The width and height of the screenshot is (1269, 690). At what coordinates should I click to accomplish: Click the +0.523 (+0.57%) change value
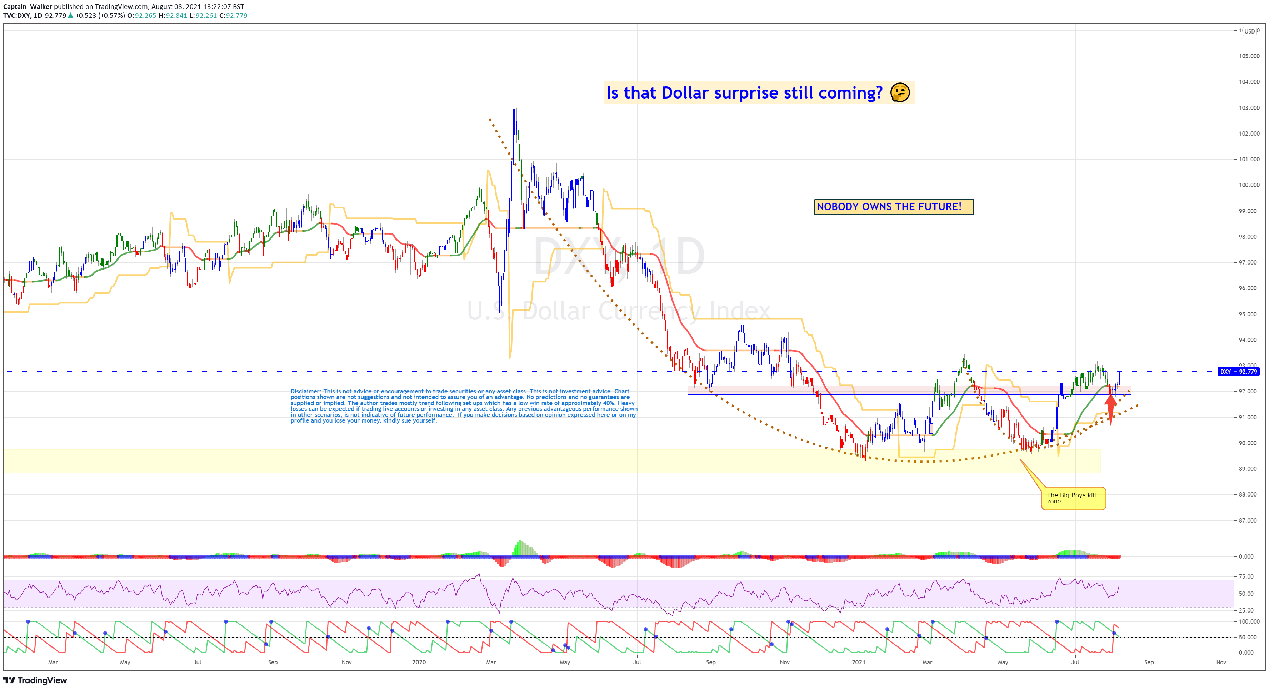[100, 16]
